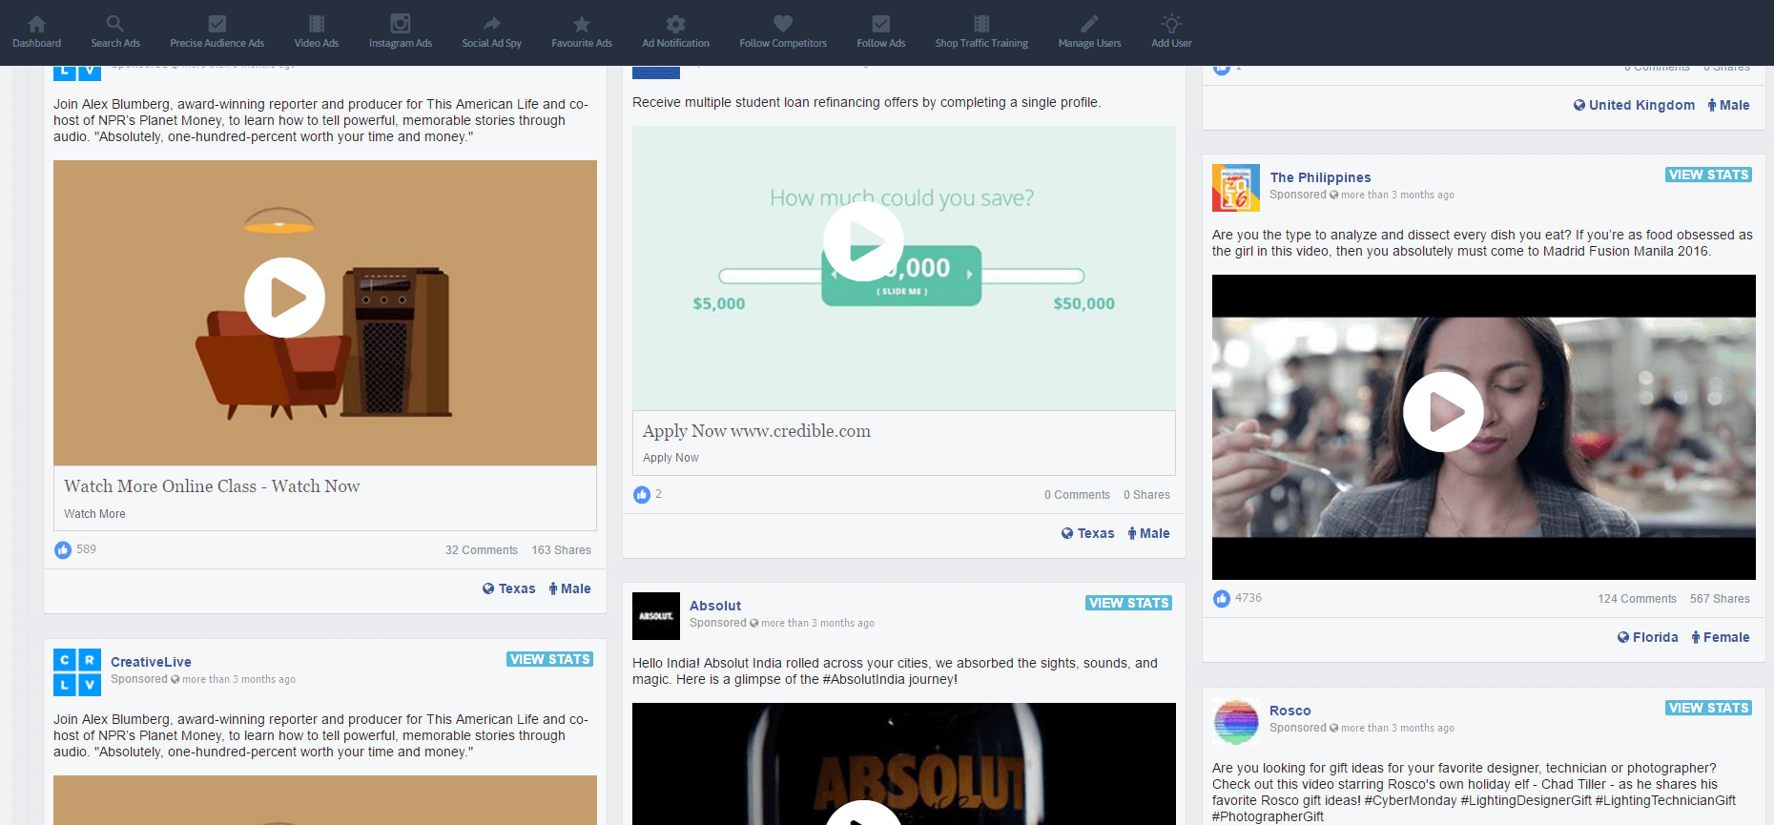Viewport: 1774px width, 825px height.
Task: Click Apply Now www.credible.com headline
Action: point(756,431)
